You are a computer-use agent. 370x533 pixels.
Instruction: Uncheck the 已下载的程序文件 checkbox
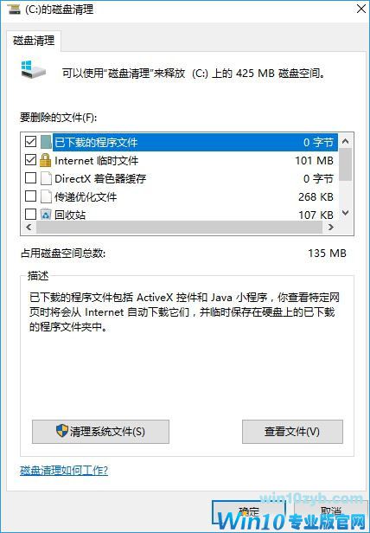click(x=30, y=141)
